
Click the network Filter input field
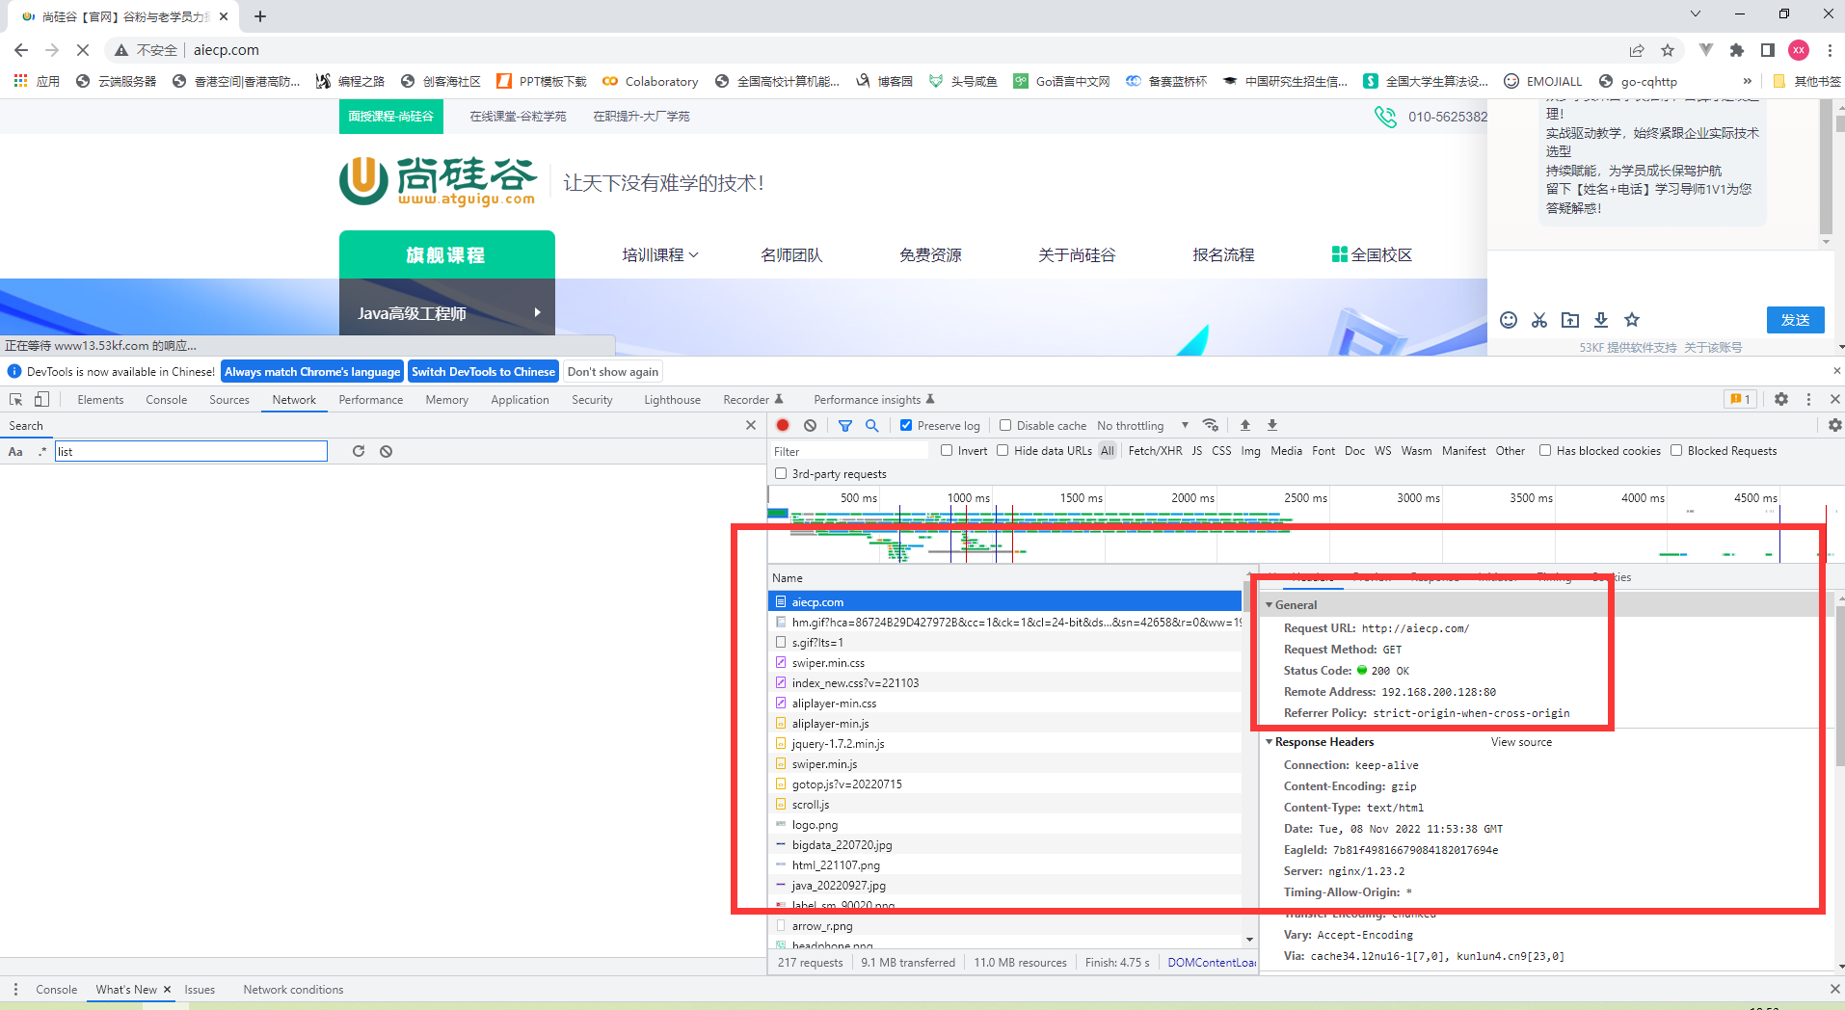click(x=848, y=451)
